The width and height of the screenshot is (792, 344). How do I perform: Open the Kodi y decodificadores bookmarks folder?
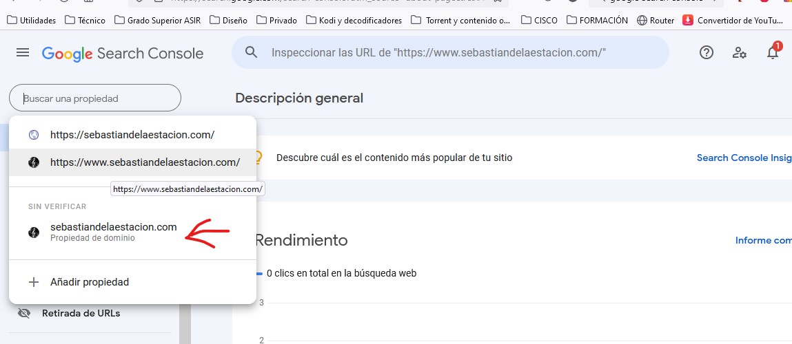[354, 20]
